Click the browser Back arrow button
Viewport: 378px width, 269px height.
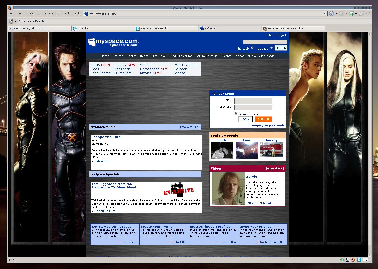[x=331, y=14]
